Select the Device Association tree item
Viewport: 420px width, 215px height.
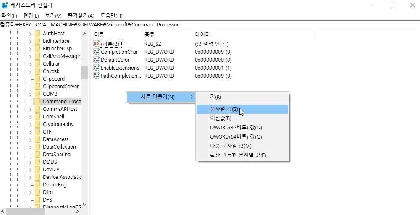[x=62, y=177]
